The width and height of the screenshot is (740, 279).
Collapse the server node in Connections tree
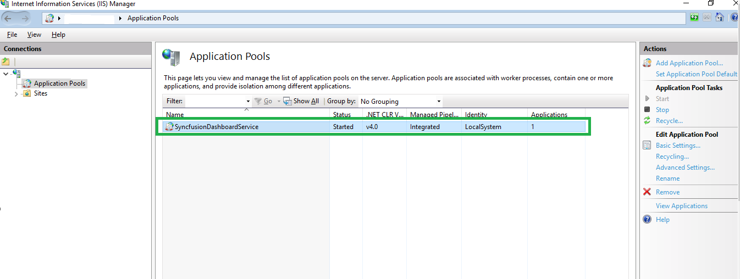coord(6,73)
